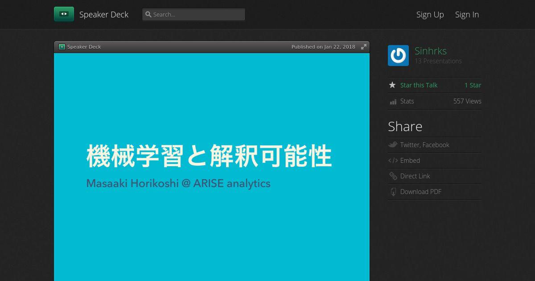The image size is (535, 281).
Task: Click the 1 Star count
Action: 473,85
